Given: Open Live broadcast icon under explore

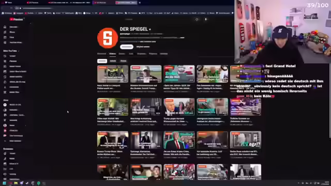Looking at the screenshot, I should click(5, 169).
